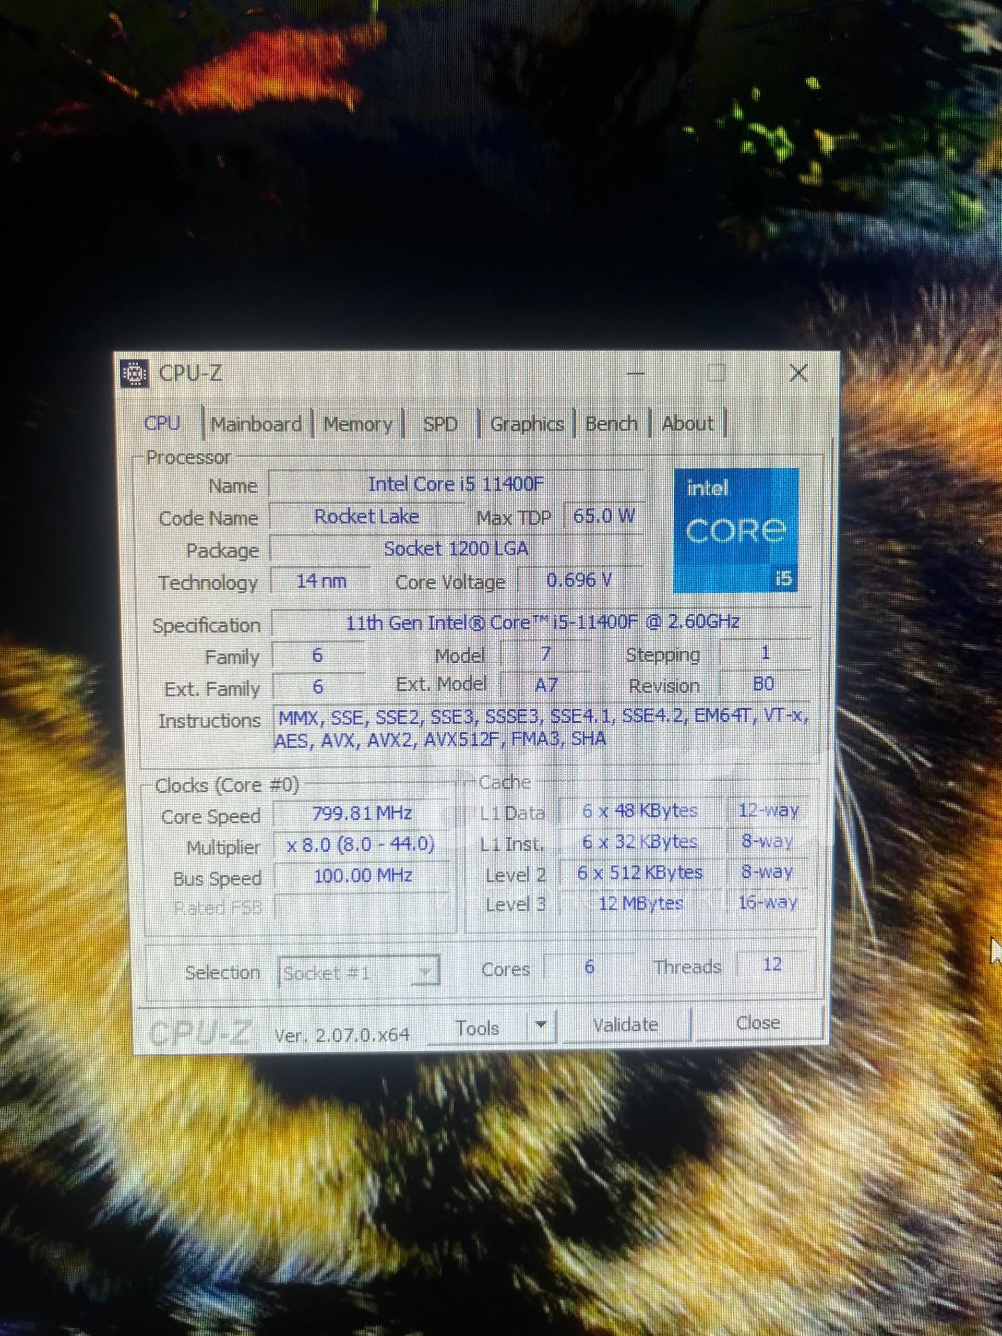Click the maximize button of CPU-Z
Image resolution: width=1002 pixels, height=1336 pixels.
[x=717, y=373]
